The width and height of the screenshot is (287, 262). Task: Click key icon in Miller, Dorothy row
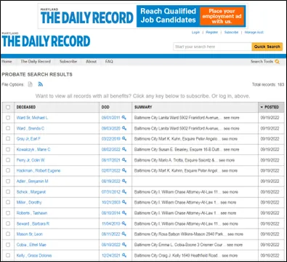pyautogui.click(x=124, y=202)
